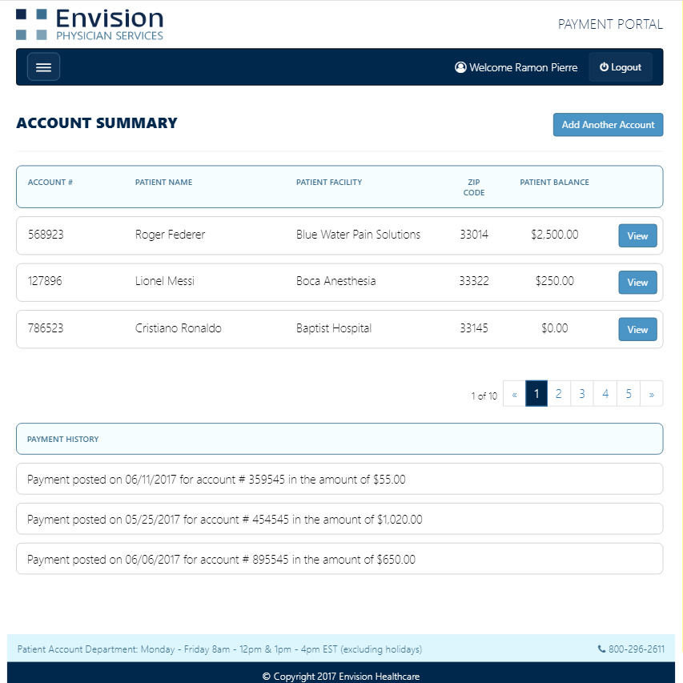Click the patient name Cristiano Ronaldo
The height and width of the screenshot is (683, 683).
coord(178,328)
